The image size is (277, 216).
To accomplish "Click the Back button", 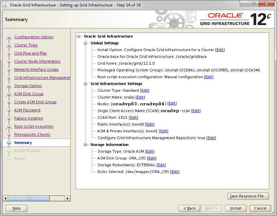I will pyautogui.click(x=189, y=208).
